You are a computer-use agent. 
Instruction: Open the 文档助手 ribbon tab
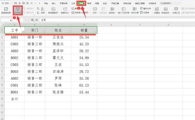coord(152,3)
